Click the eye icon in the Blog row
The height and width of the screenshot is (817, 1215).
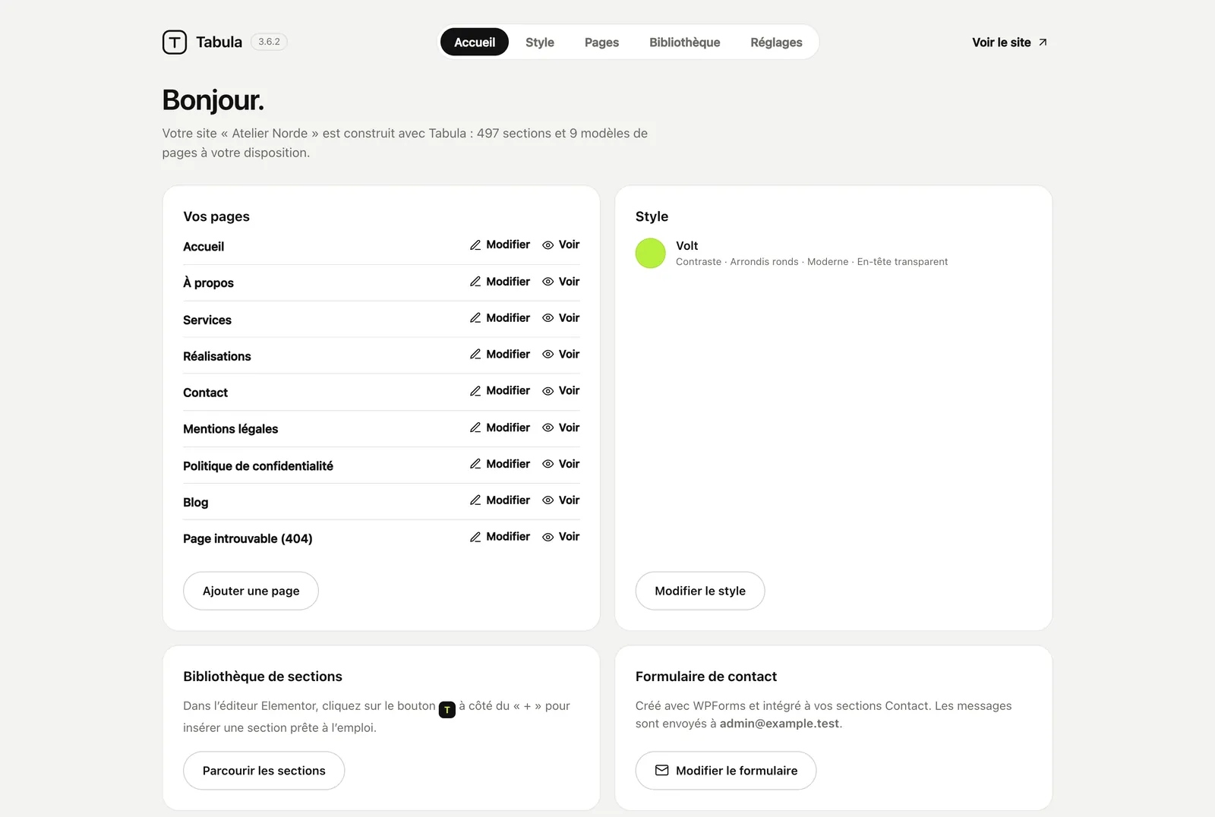pyautogui.click(x=548, y=500)
